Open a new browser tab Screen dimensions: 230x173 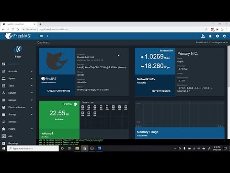(40, 24)
